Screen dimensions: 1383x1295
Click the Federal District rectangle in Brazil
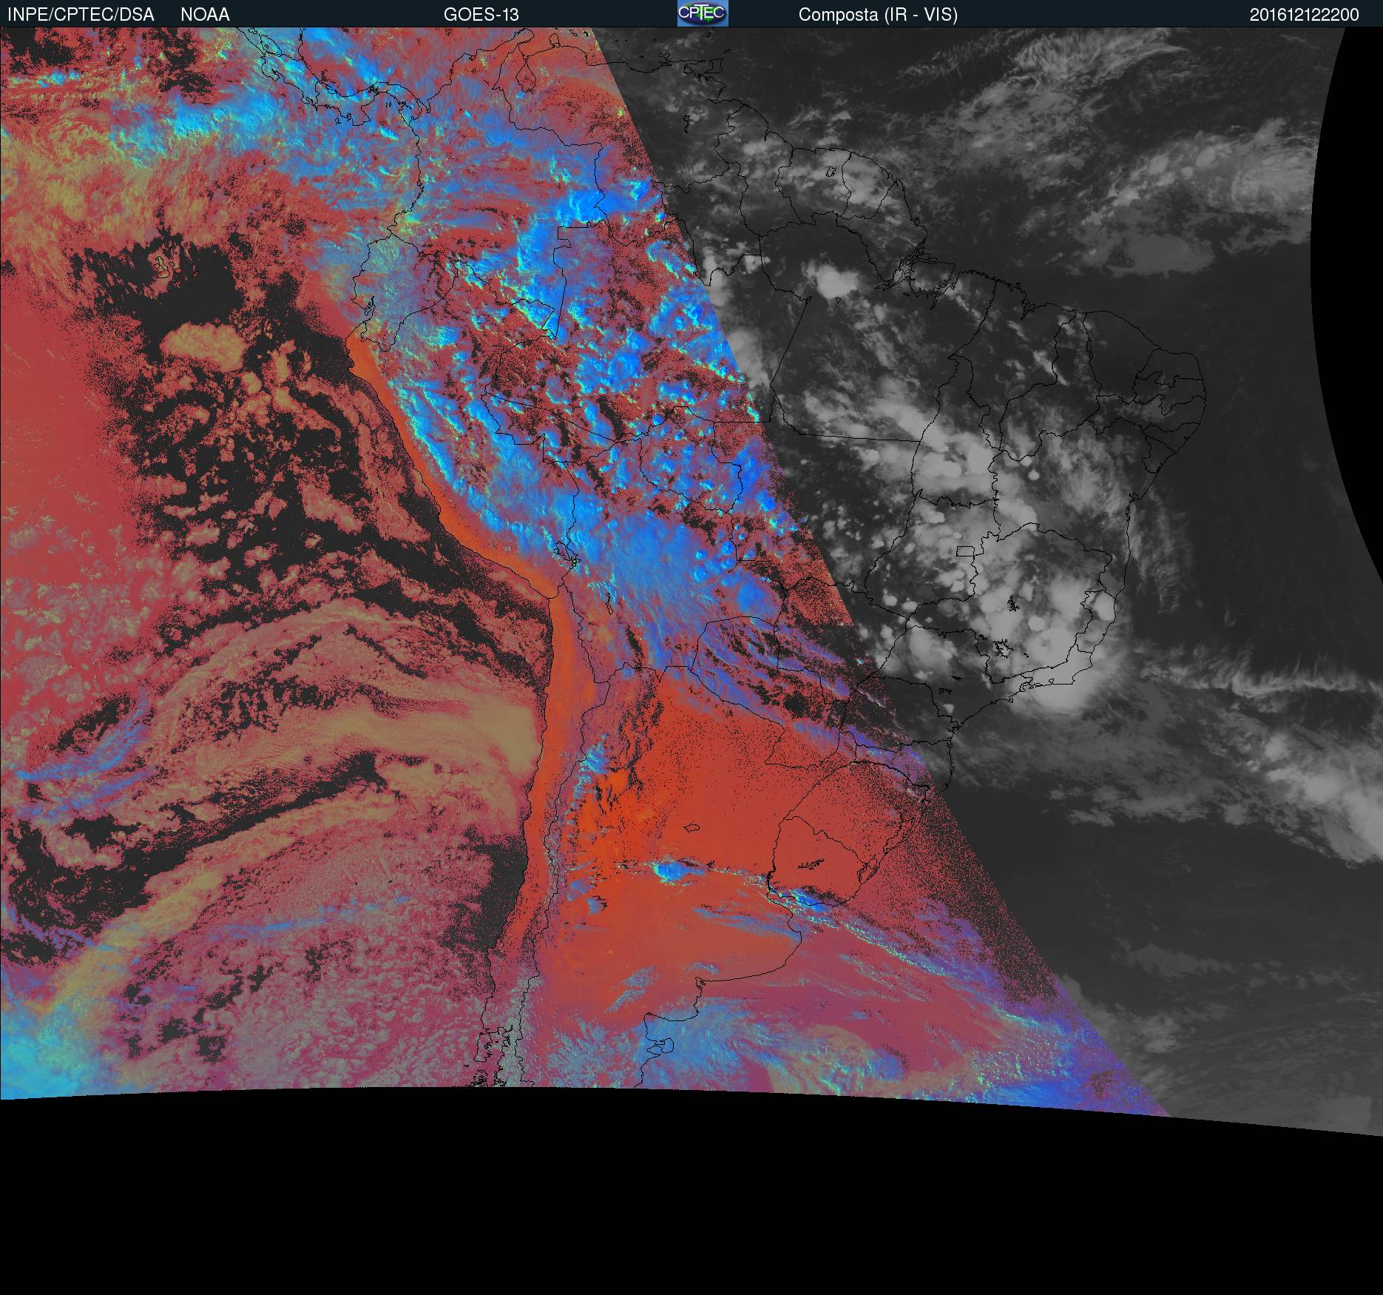[965, 551]
